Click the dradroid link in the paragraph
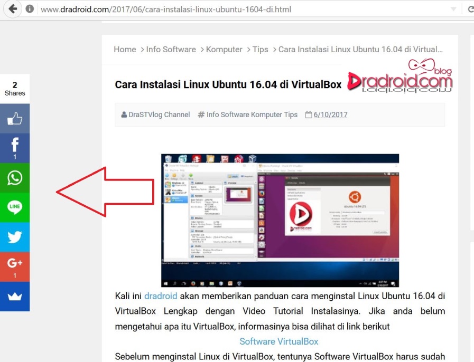Screen dimensions: 474x362 (161, 296)
